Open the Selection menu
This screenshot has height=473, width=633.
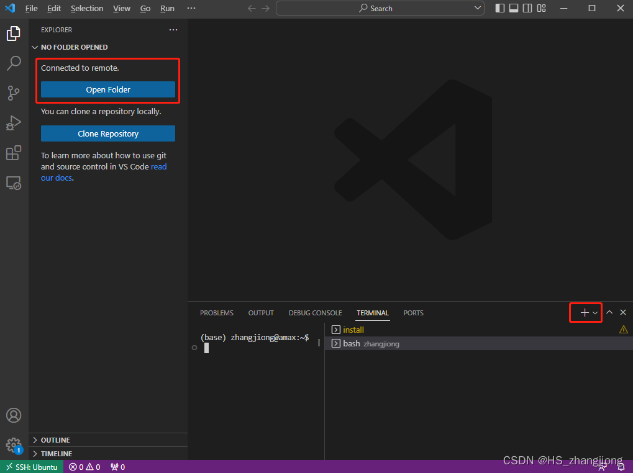[x=87, y=9]
